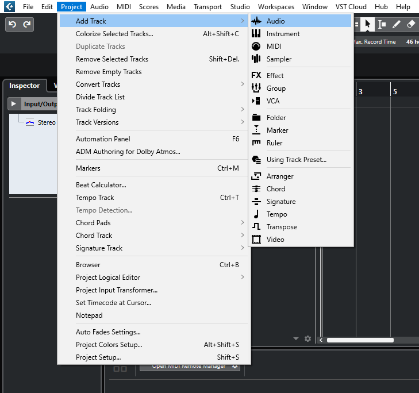419x393 pixels.
Task: Select the Draw pencil tool
Action: point(396,25)
